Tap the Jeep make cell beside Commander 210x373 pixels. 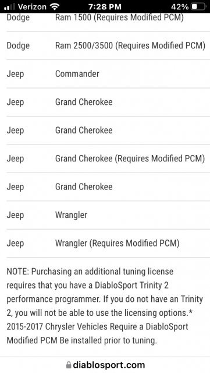point(15,74)
